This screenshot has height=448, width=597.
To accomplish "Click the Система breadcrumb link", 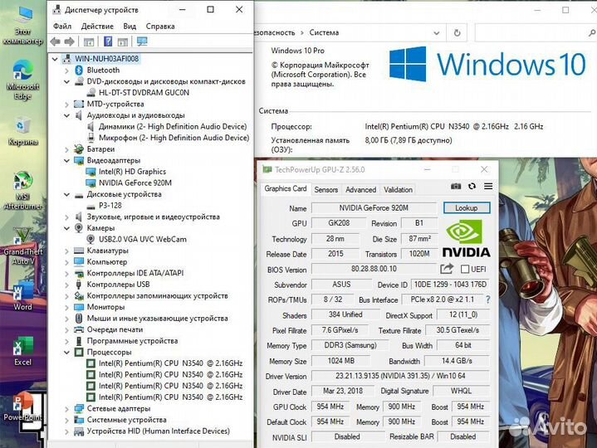I will pos(323,32).
